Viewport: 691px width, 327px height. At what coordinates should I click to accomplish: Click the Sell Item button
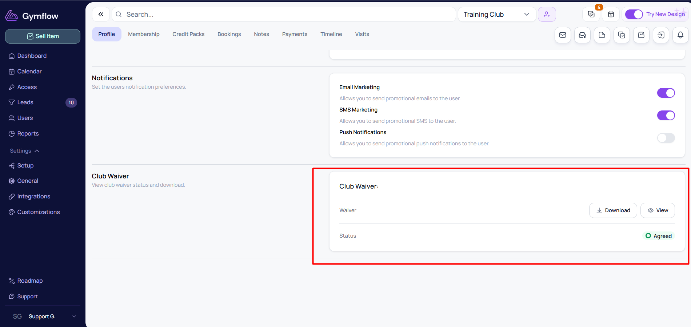pyautogui.click(x=43, y=36)
